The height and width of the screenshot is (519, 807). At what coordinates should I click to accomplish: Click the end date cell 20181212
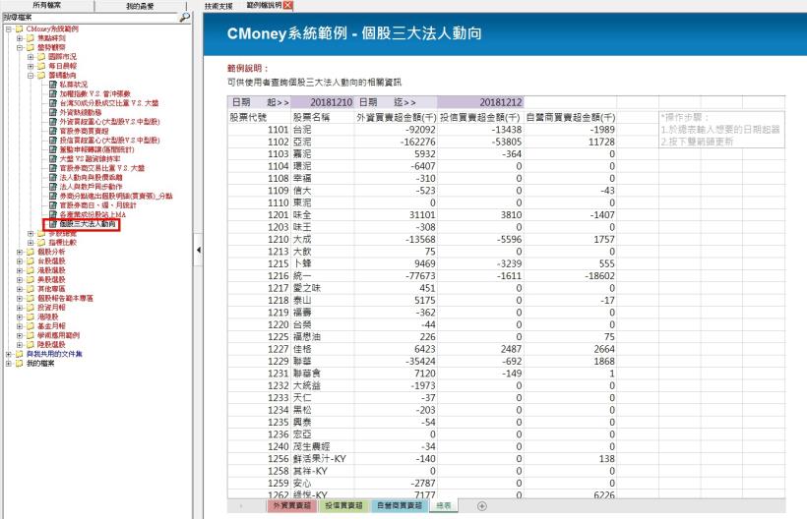click(x=479, y=102)
